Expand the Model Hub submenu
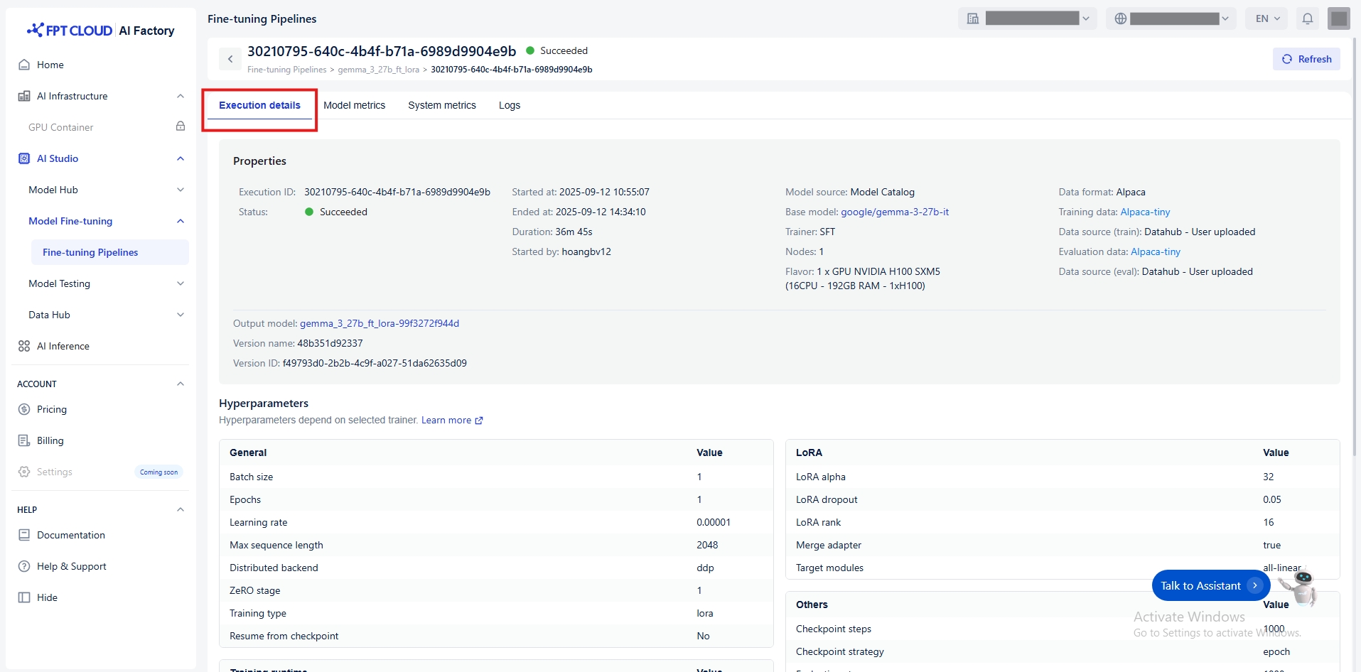The width and height of the screenshot is (1361, 672). (181, 190)
